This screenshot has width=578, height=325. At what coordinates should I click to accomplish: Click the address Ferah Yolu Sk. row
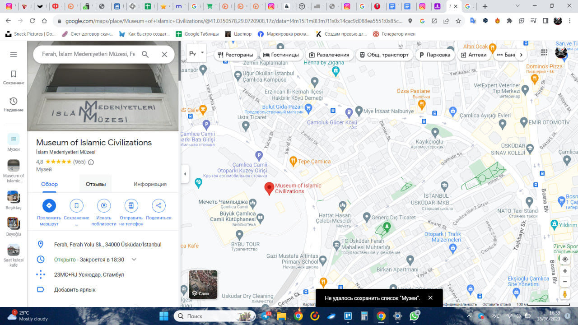click(x=104, y=244)
